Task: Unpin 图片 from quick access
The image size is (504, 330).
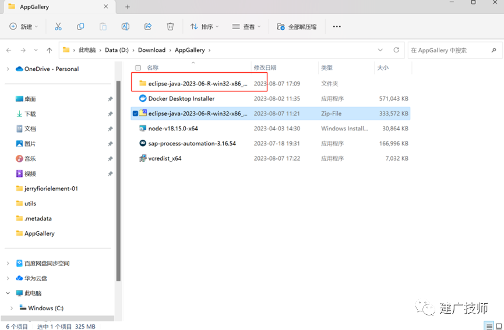Action: point(110,144)
